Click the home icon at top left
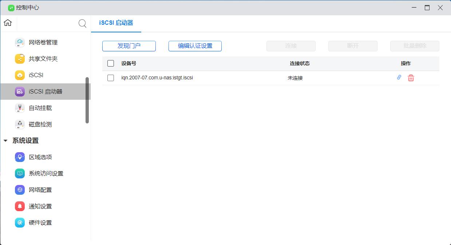 7,23
